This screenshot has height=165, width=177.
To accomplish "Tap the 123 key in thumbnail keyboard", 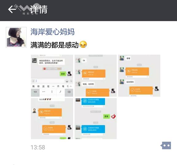I will [x=35, y=92].
